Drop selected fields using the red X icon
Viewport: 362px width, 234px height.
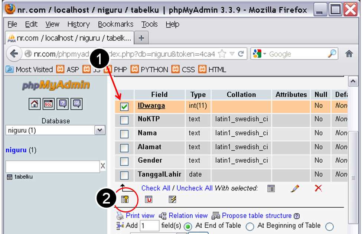pyautogui.click(x=318, y=188)
